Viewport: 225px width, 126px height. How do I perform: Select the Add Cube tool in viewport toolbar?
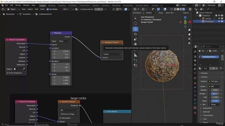click(135, 61)
